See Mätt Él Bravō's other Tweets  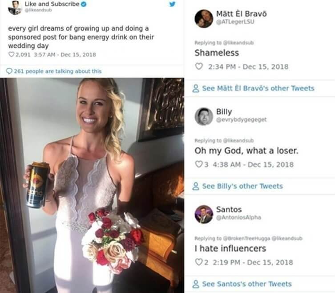[x=258, y=88]
